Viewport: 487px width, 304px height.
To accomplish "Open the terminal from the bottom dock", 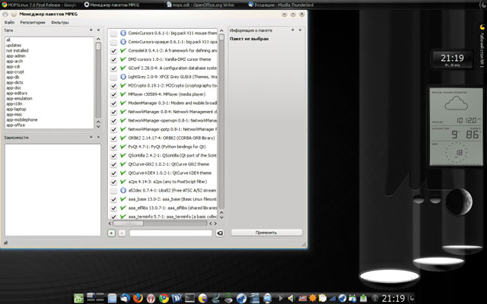I will point(189,299).
